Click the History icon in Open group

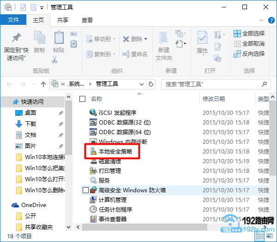pos(217,58)
